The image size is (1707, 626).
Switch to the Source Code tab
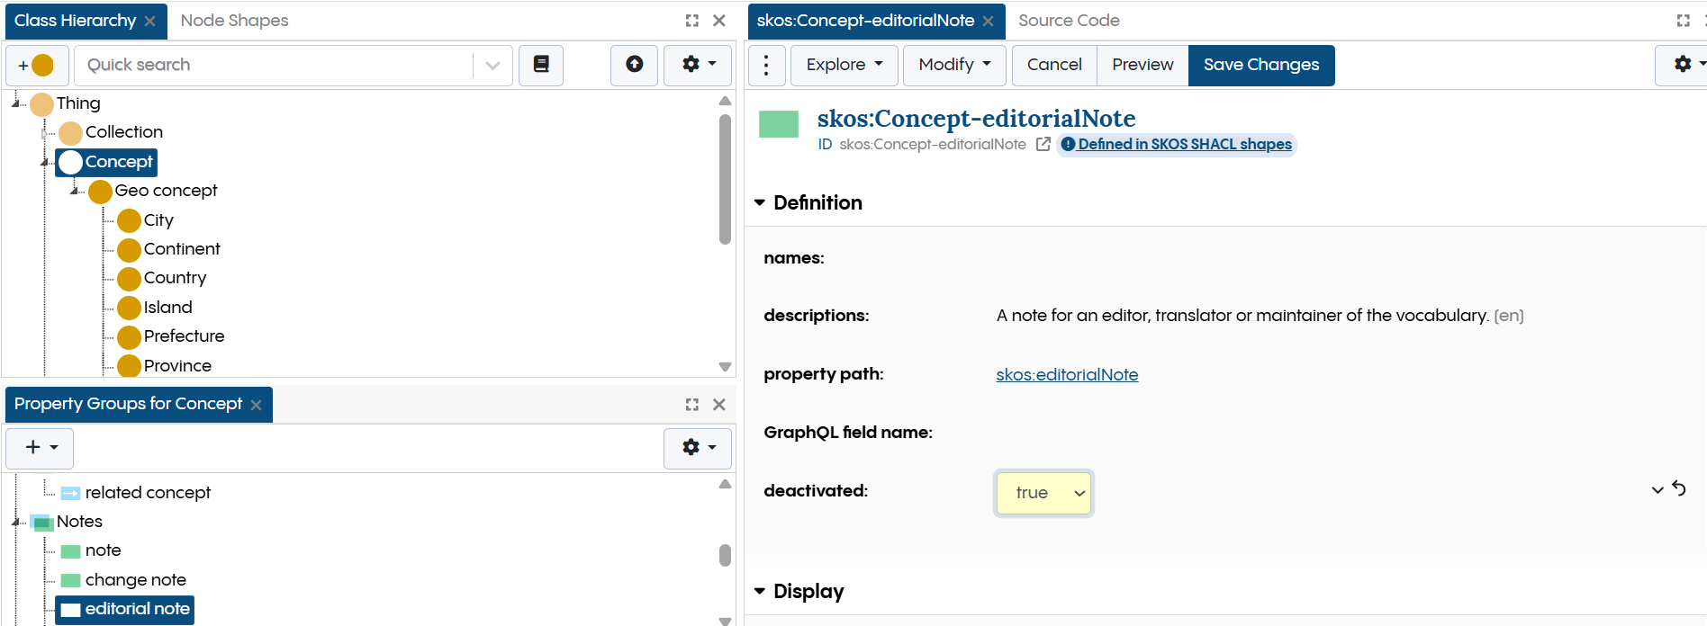(1069, 21)
